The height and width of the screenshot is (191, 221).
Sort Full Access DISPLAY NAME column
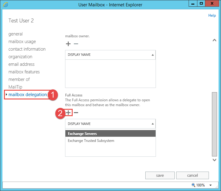pyautogui.click(x=110, y=124)
